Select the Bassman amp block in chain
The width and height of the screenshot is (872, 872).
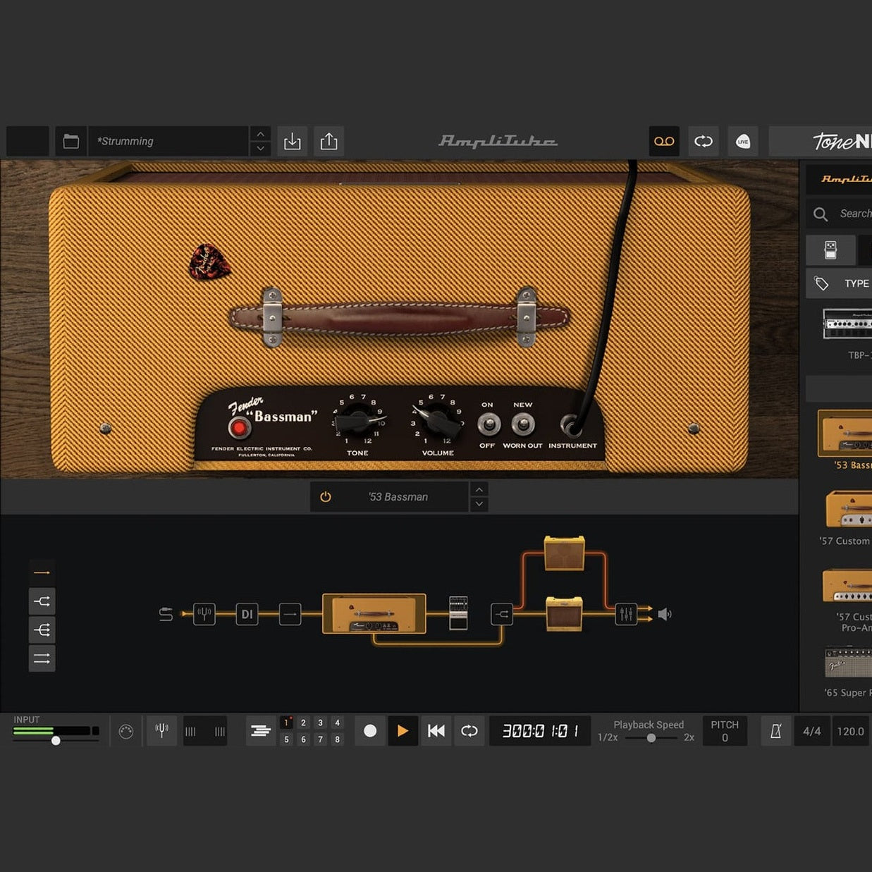coord(374,613)
